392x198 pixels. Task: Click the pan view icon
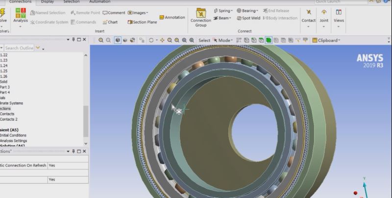162,40
